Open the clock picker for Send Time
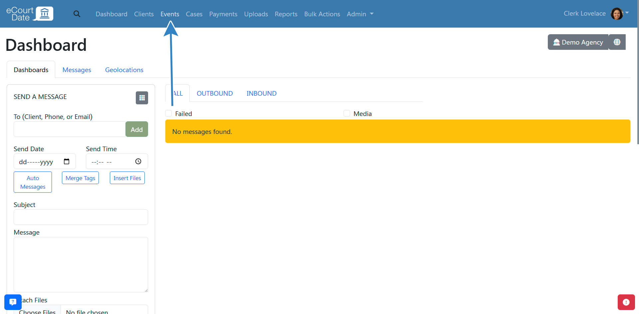 click(138, 161)
